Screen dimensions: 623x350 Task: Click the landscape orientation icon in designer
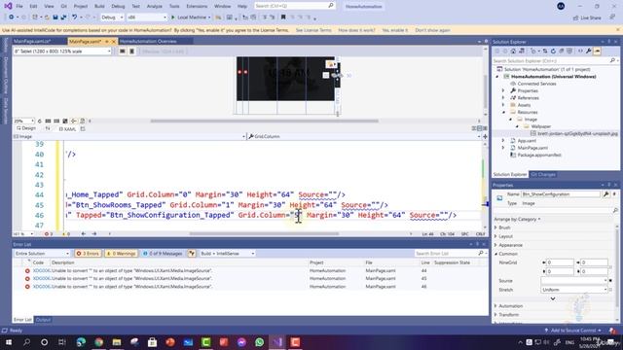coord(123,52)
